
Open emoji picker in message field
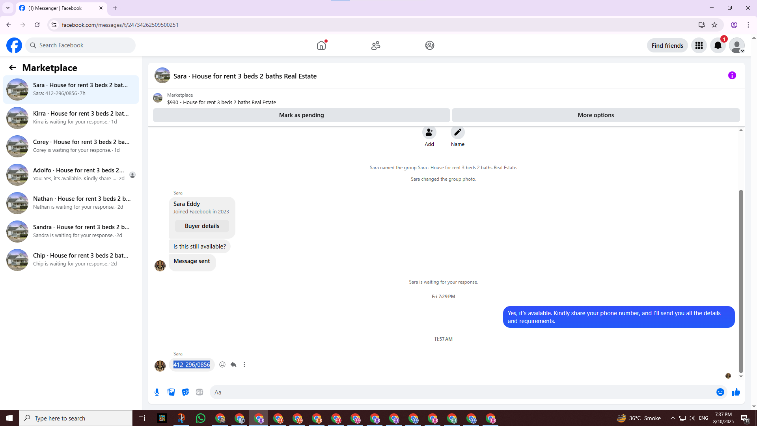coord(720,392)
